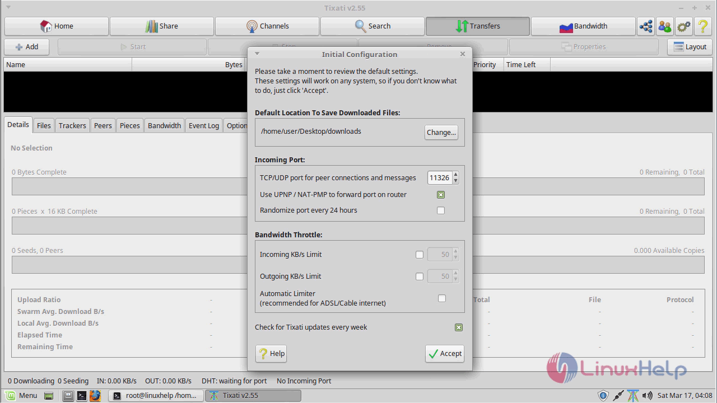The image size is (717, 403).
Task: Click the greyed-out Start toolbar button
Action: (x=132, y=47)
